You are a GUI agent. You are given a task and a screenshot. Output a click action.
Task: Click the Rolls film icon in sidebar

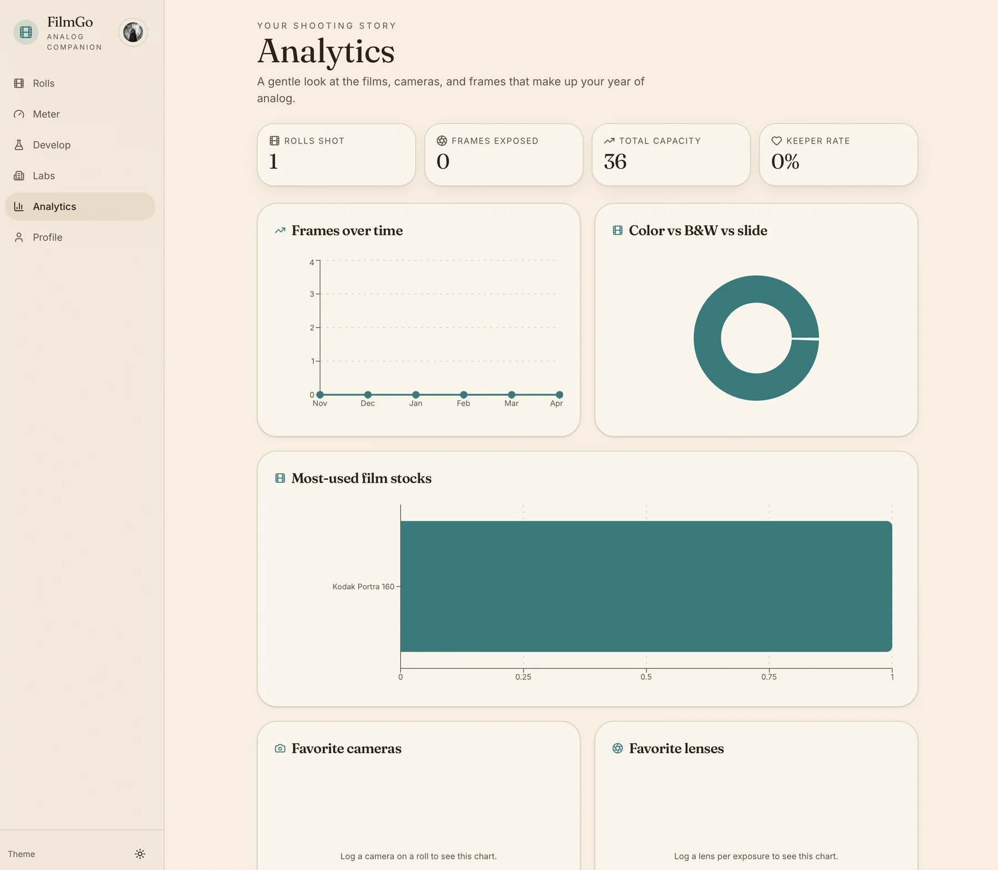tap(19, 83)
